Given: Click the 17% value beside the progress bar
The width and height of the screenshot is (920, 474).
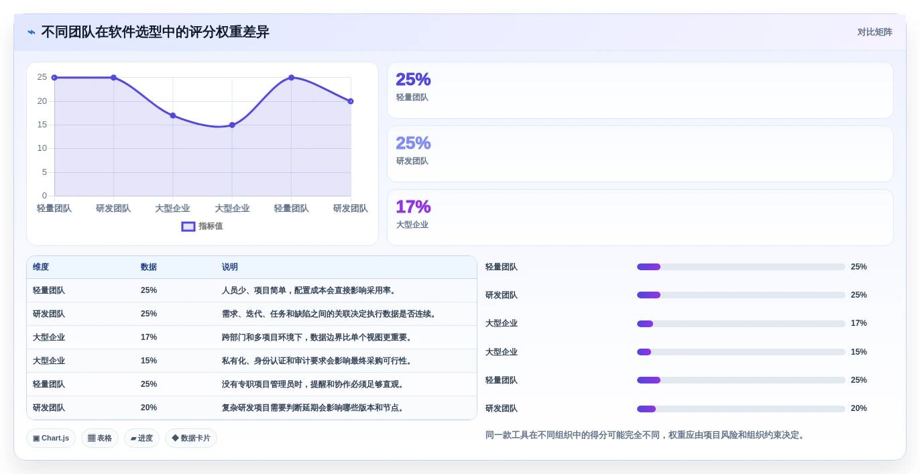Looking at the screenshot, I should (x=859, y=323).
